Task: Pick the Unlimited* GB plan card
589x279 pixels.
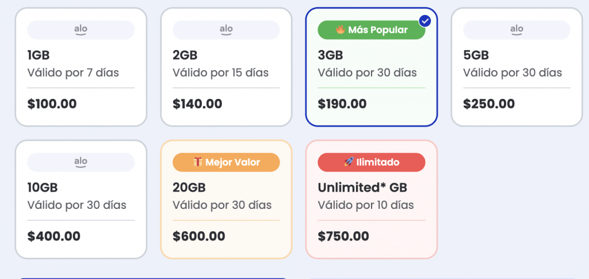Action: tap(372, 200)
